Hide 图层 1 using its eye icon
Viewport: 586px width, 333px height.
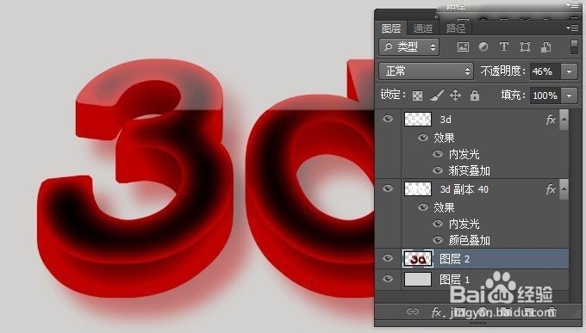pos(388,279)
